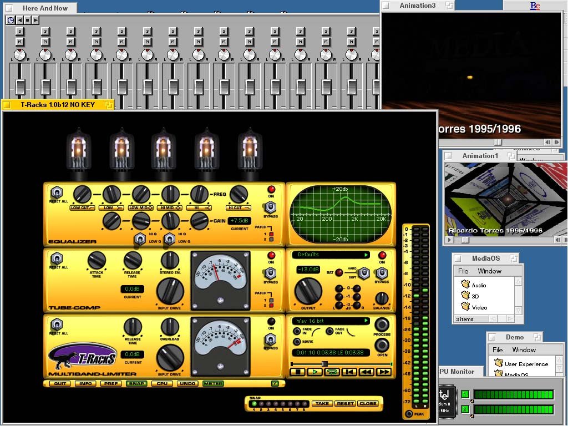The width and height of the screenshot is (568, 426).
Task: Select the LOW MID band button
Action: tap(140, 208)
